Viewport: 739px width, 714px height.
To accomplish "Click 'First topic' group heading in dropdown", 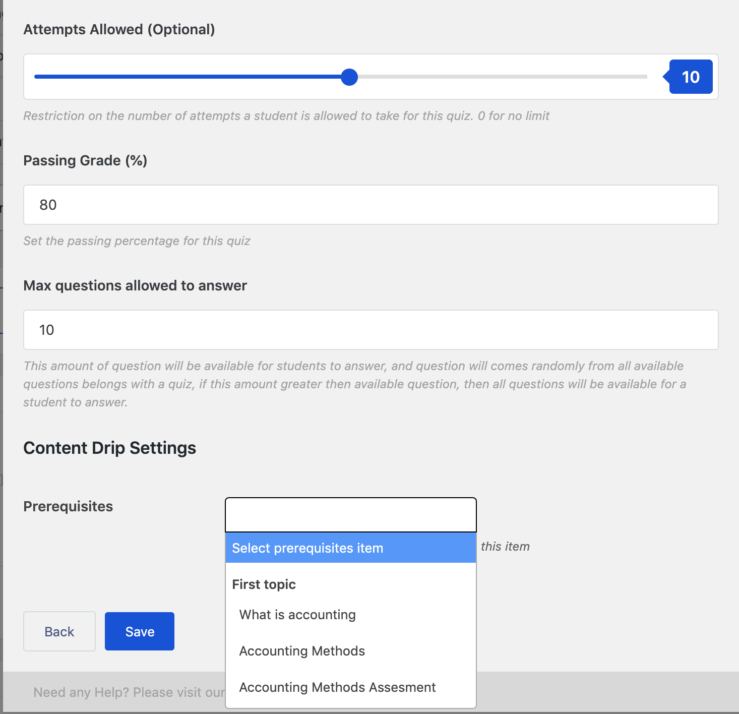I will (x=264, y=584).
